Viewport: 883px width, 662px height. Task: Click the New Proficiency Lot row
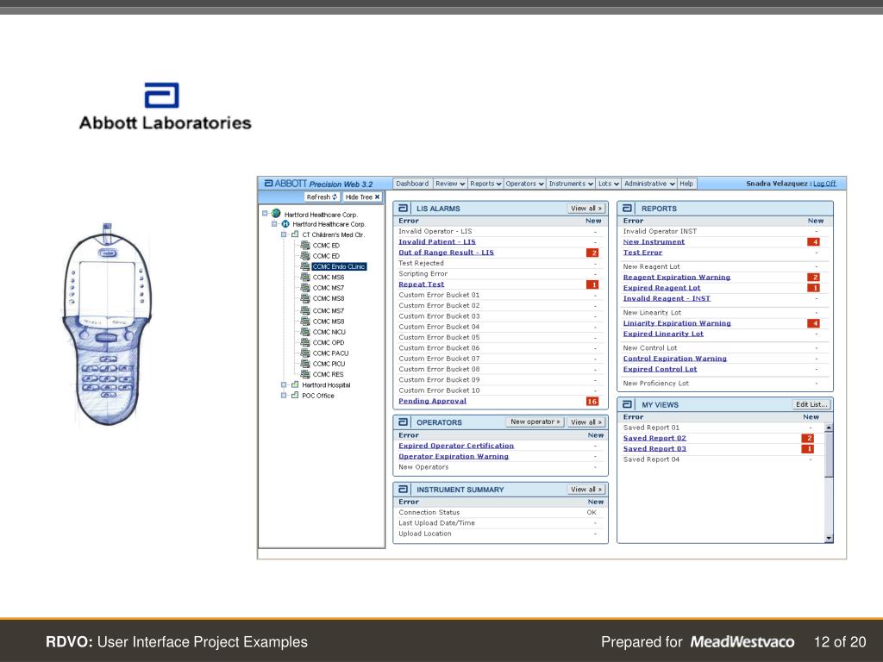pyautogui.click(x=722, y=384)
